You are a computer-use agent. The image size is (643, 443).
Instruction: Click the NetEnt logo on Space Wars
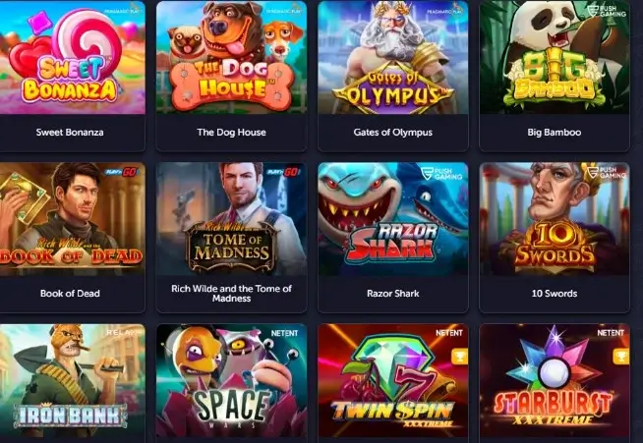284,333
